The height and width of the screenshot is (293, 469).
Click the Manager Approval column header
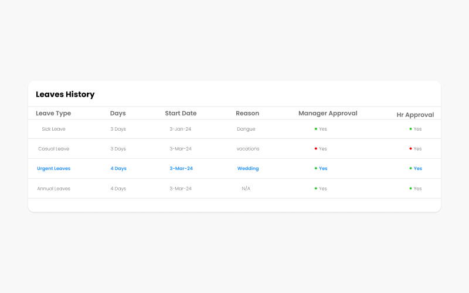pyautogui.click(x=328, y=113)
